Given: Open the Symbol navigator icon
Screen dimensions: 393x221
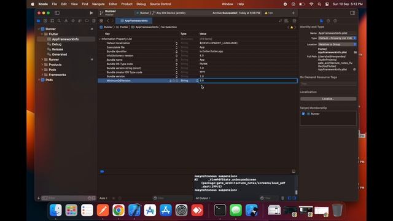Looking at the screenshot, I should 52,21.
